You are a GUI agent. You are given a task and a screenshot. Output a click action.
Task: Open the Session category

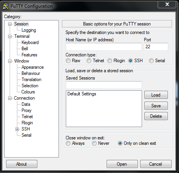click(21, 24)
